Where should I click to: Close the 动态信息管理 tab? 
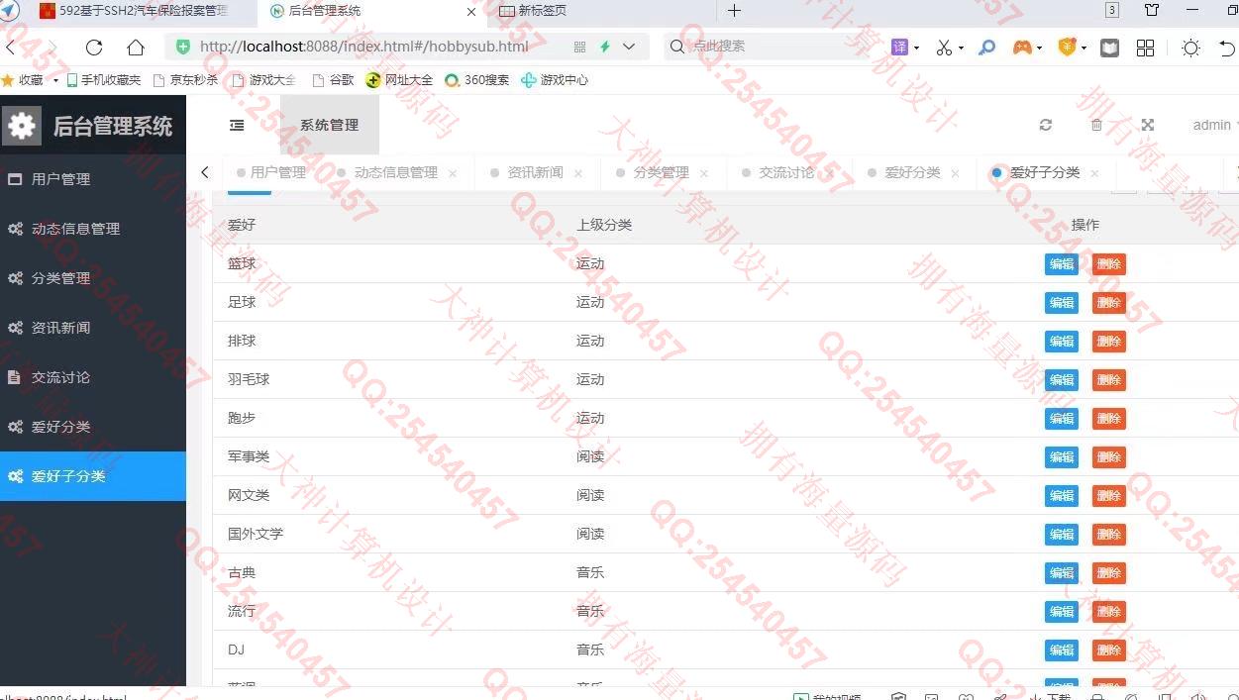point(453,173)
